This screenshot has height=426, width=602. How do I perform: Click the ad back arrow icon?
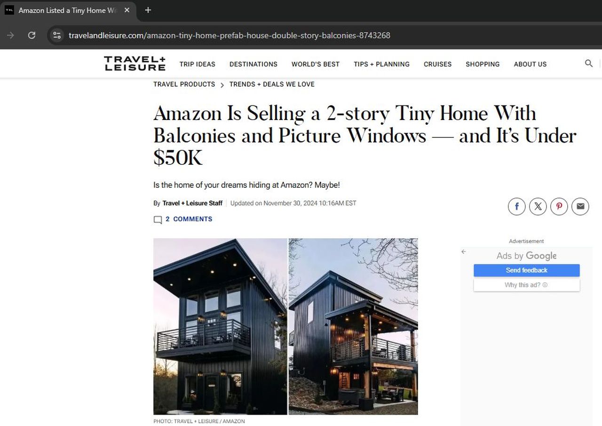click(463, 252)
